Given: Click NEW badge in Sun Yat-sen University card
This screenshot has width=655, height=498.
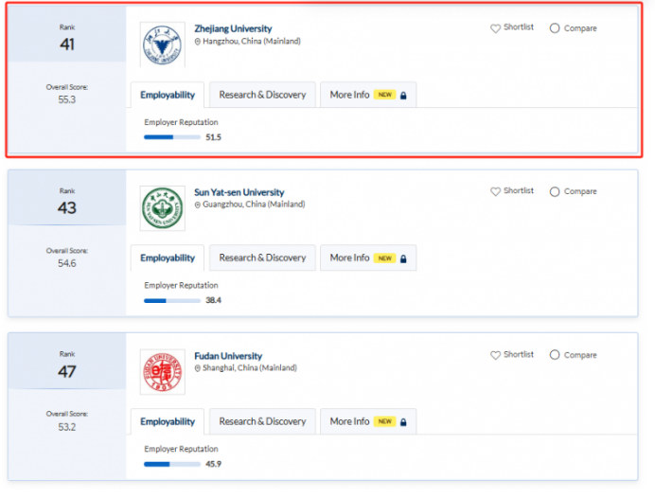Looking at the screenshot, I should pyautogui.click(x=384, y=258).
